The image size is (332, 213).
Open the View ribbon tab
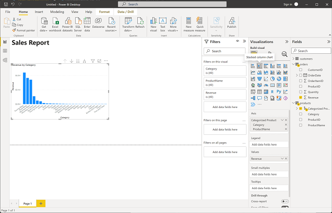coord(75,12)
